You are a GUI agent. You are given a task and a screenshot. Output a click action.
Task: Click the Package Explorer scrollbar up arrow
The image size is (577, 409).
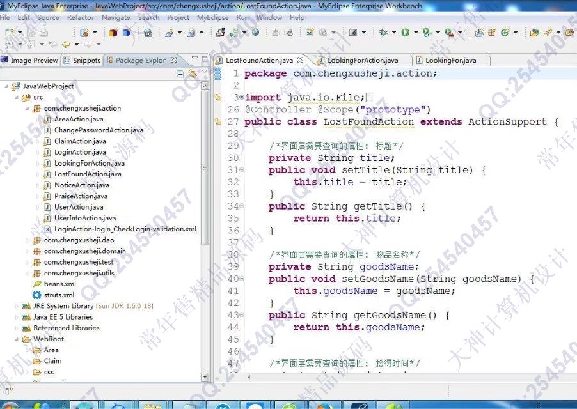(205, 86)
